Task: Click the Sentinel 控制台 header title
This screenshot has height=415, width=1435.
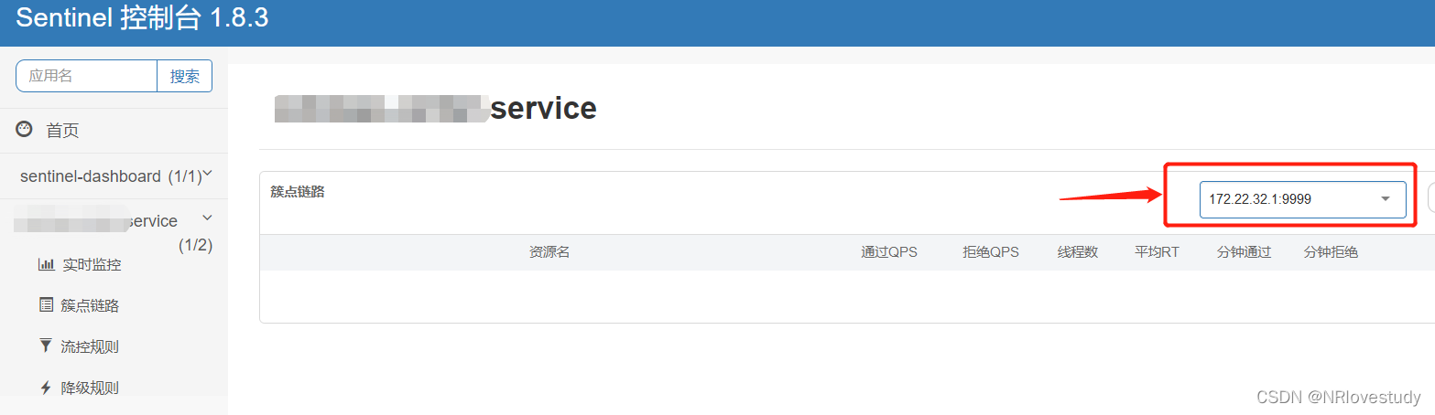Action: (x=142, y=18)
